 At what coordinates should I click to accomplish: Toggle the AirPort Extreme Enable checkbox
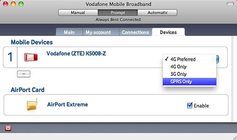[x=190, y=106]
